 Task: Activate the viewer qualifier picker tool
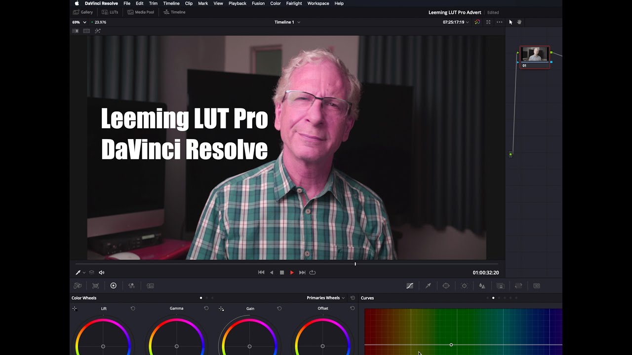[78, 272]
